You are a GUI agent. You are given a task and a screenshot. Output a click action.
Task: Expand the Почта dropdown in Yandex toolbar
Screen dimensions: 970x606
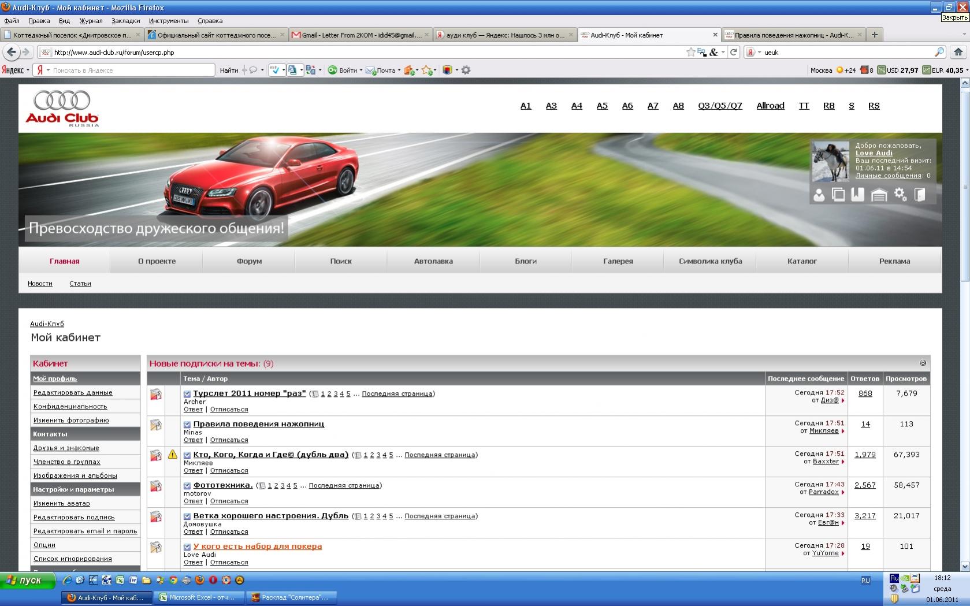point(399,70)
